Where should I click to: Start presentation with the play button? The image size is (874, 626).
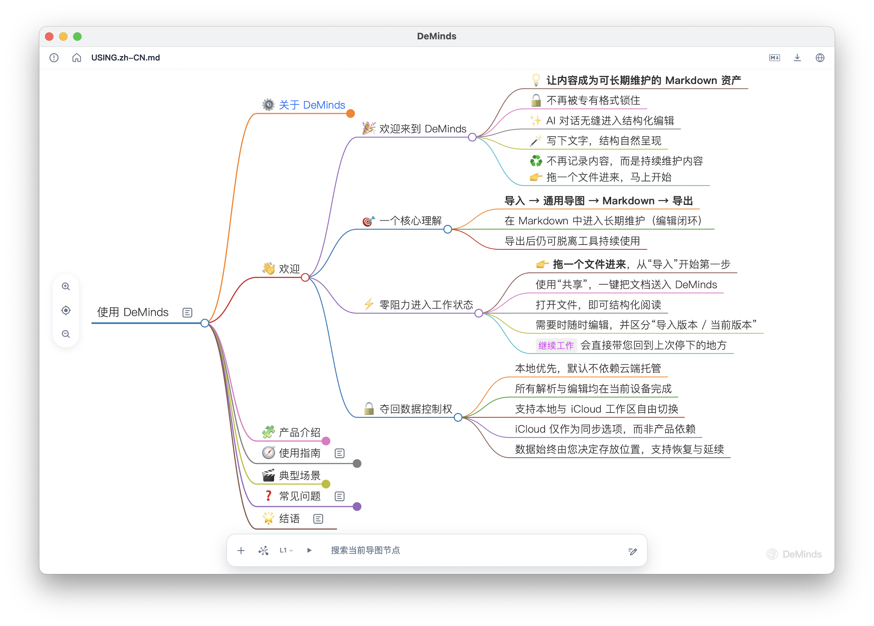tap(309, 550)
